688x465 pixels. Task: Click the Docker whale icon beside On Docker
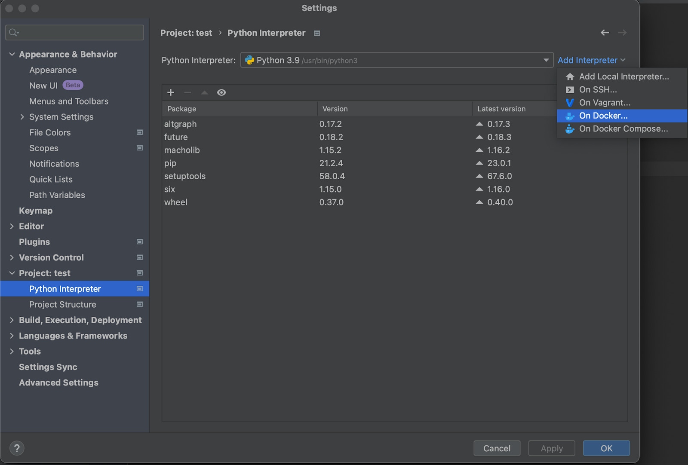(x=569, y=116)
